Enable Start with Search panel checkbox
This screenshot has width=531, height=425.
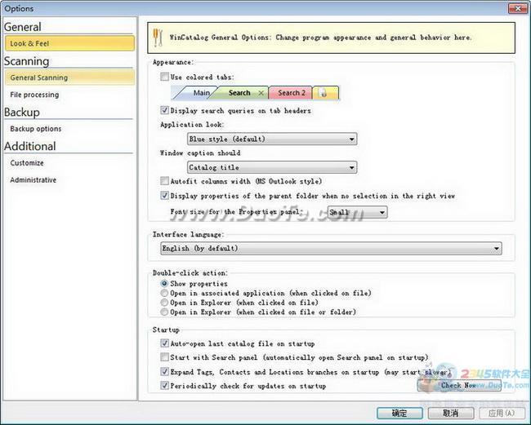(164, 357)
